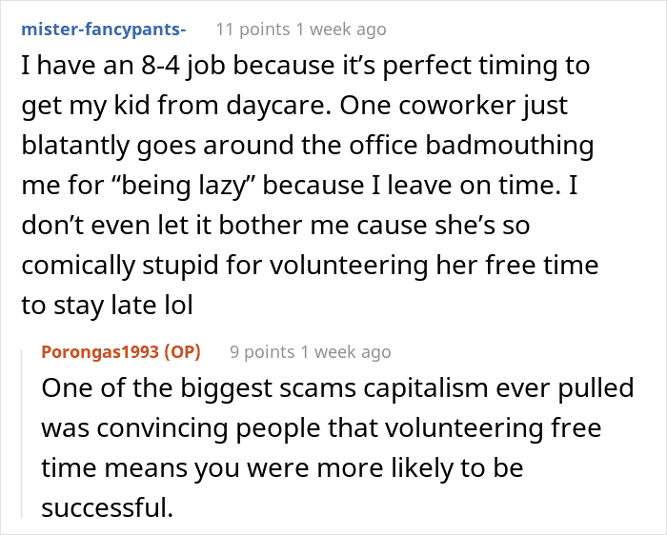
Task: Click the line starting "I have an 8-4 job"
Action: click(304, 67)
